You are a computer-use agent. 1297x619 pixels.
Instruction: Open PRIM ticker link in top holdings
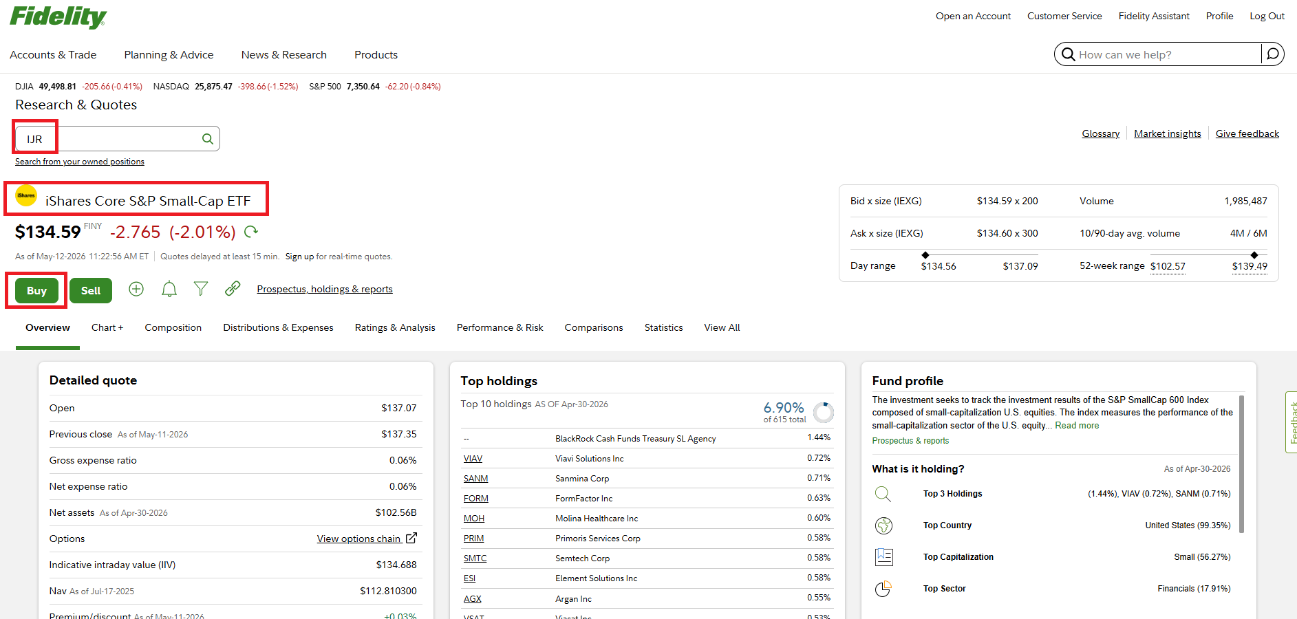click(x=473, y=539)
